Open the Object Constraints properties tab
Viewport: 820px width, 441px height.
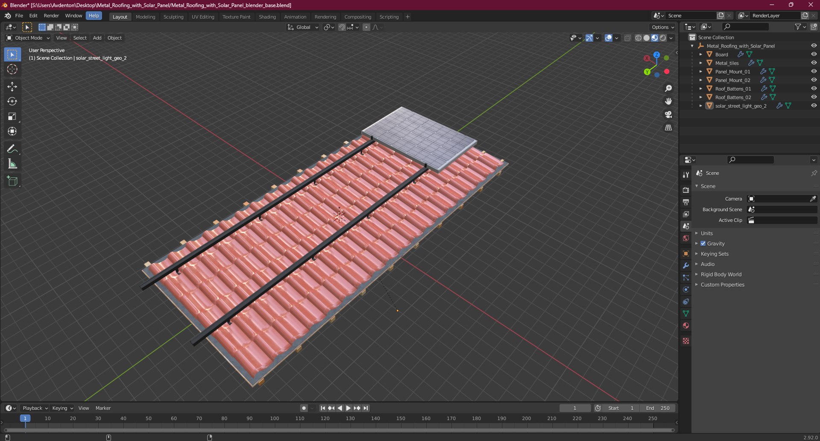[x=686, y=302]
